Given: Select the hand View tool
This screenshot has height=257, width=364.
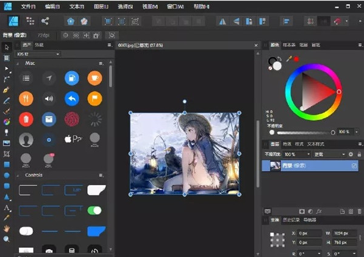Looking at the screenshot, I should [7, 229].
